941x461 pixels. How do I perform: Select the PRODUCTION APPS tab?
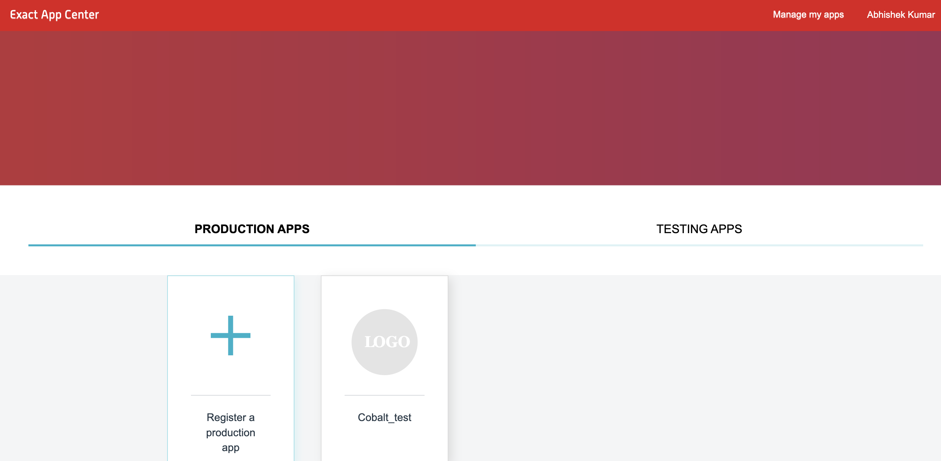point(252,229)
